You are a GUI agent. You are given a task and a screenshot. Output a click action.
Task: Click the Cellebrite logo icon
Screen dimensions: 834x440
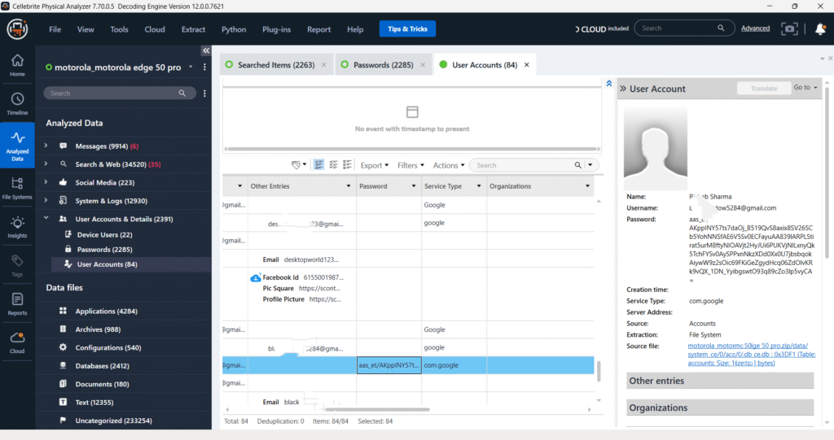click(x=17, y=28)
